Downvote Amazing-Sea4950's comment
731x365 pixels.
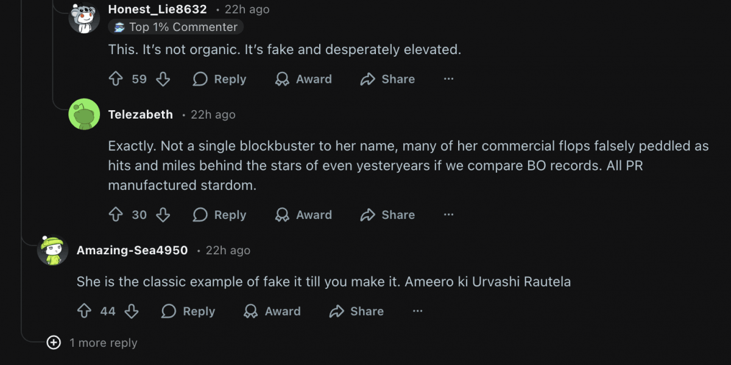click(132, 311)
